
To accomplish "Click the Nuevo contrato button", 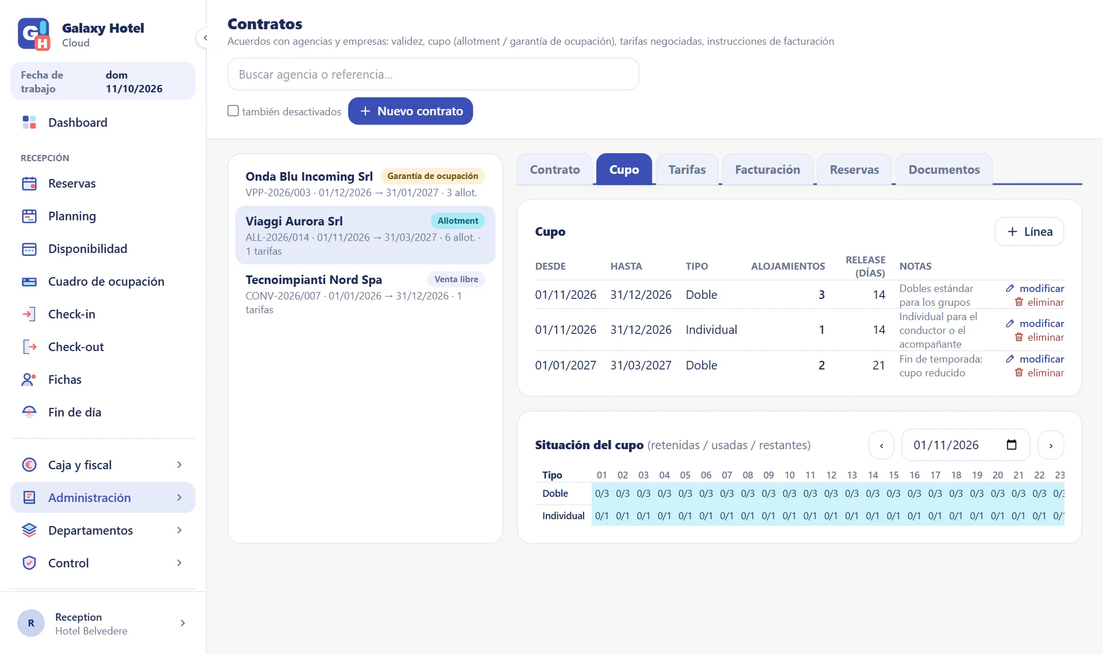I will click(x=410, y=111).
